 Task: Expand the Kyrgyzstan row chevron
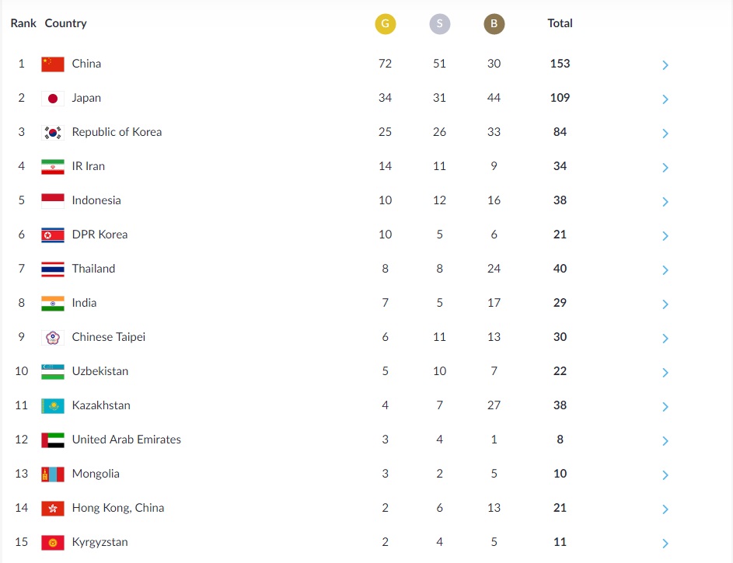pyautogui.click(x=665, y=544)
